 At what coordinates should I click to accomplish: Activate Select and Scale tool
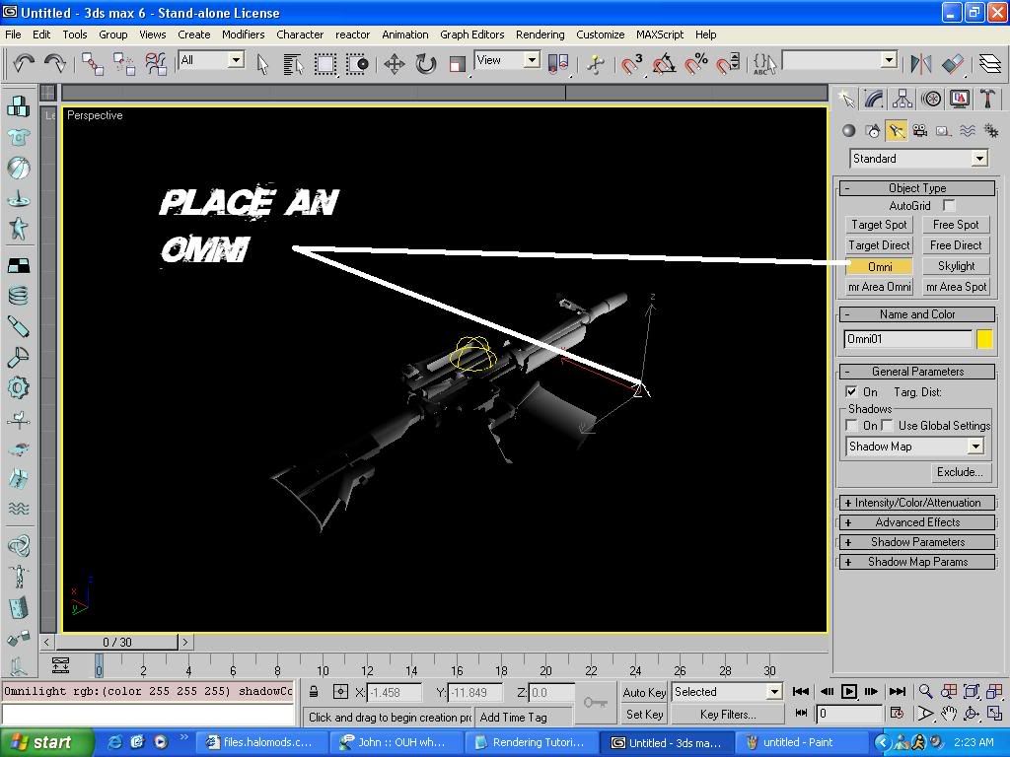[x=458, y=64]
